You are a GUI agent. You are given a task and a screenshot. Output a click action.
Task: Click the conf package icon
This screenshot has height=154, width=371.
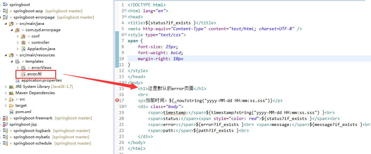point(23,36)
